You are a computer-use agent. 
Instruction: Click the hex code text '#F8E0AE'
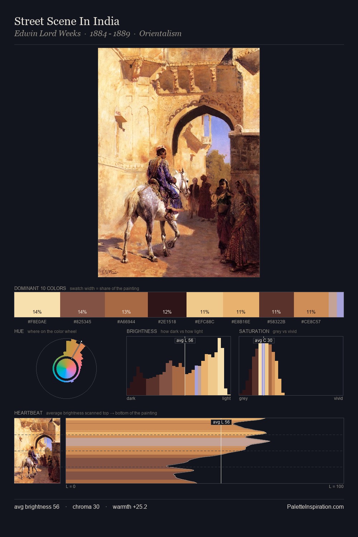pos(37,321)
